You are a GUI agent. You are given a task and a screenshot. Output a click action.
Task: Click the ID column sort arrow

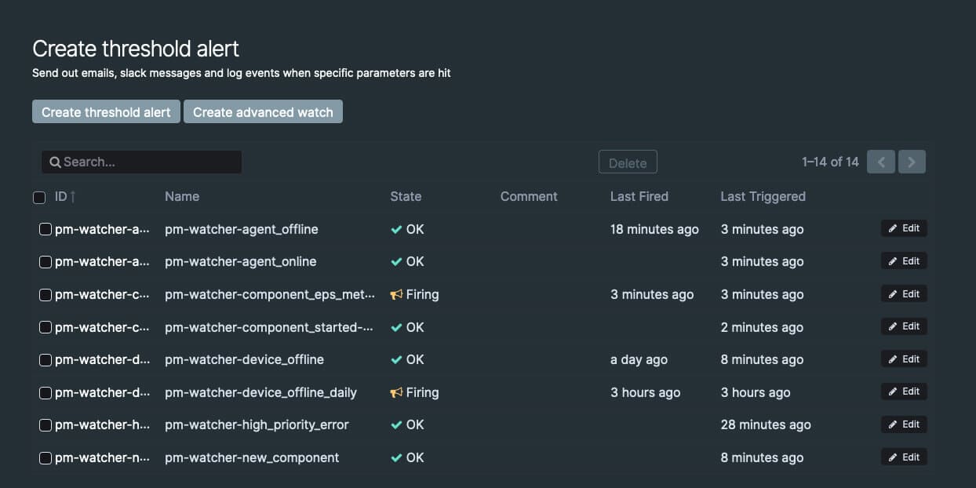coord(73,197)
